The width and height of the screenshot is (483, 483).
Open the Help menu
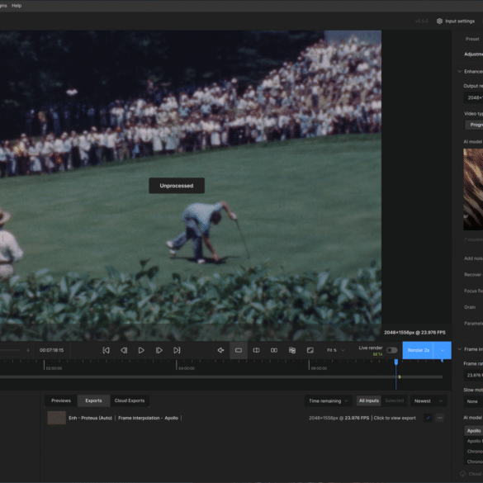17,6
